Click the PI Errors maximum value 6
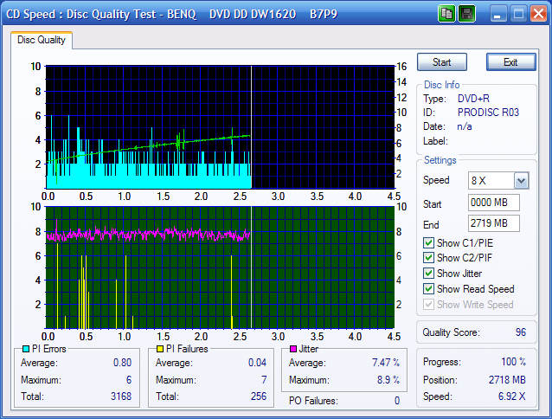 (x=129, y=380)
